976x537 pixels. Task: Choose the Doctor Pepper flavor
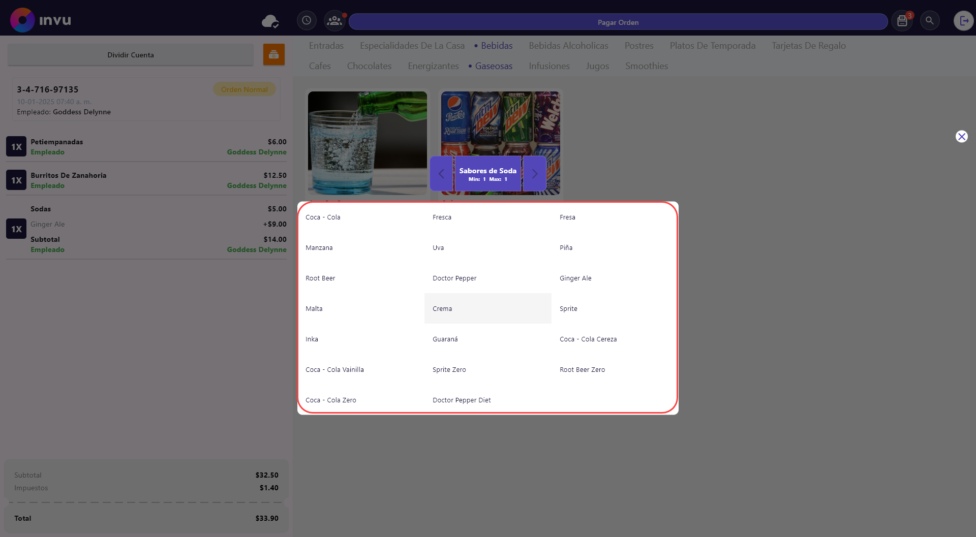(488, 278)
